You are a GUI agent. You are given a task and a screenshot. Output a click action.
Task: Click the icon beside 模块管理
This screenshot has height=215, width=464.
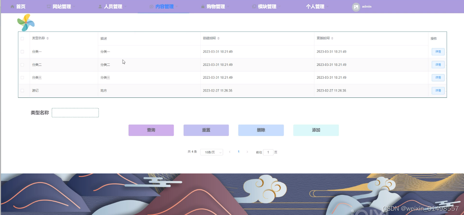pos(254,7)
